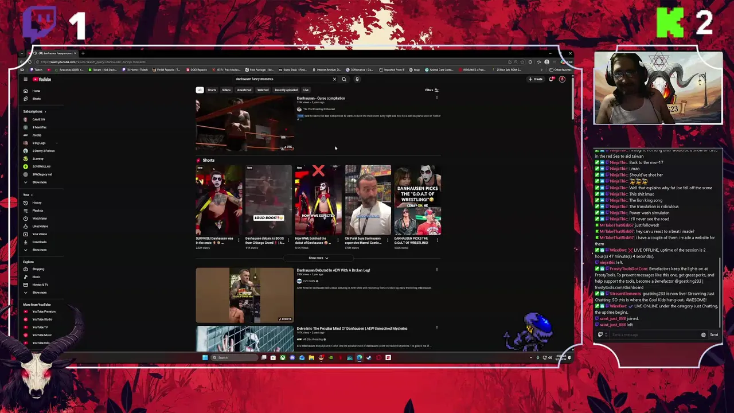Viewport: 734px width, 413px height.
Task: Open Watch later list
Action: [x=40, y=219]
